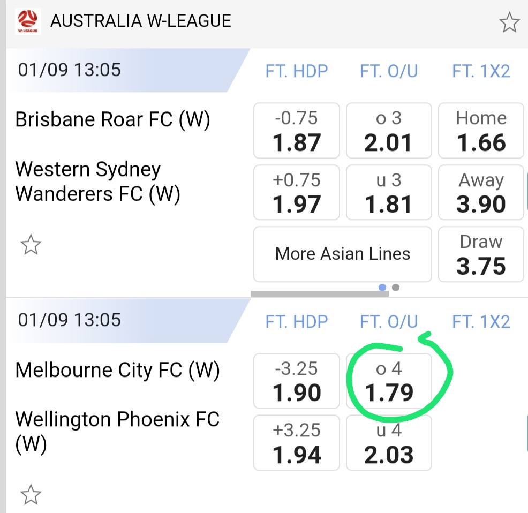This screenshot has height=513, width=528.
Task: Bet on Draw at 3.75
Action: click(x=481, y=254)
